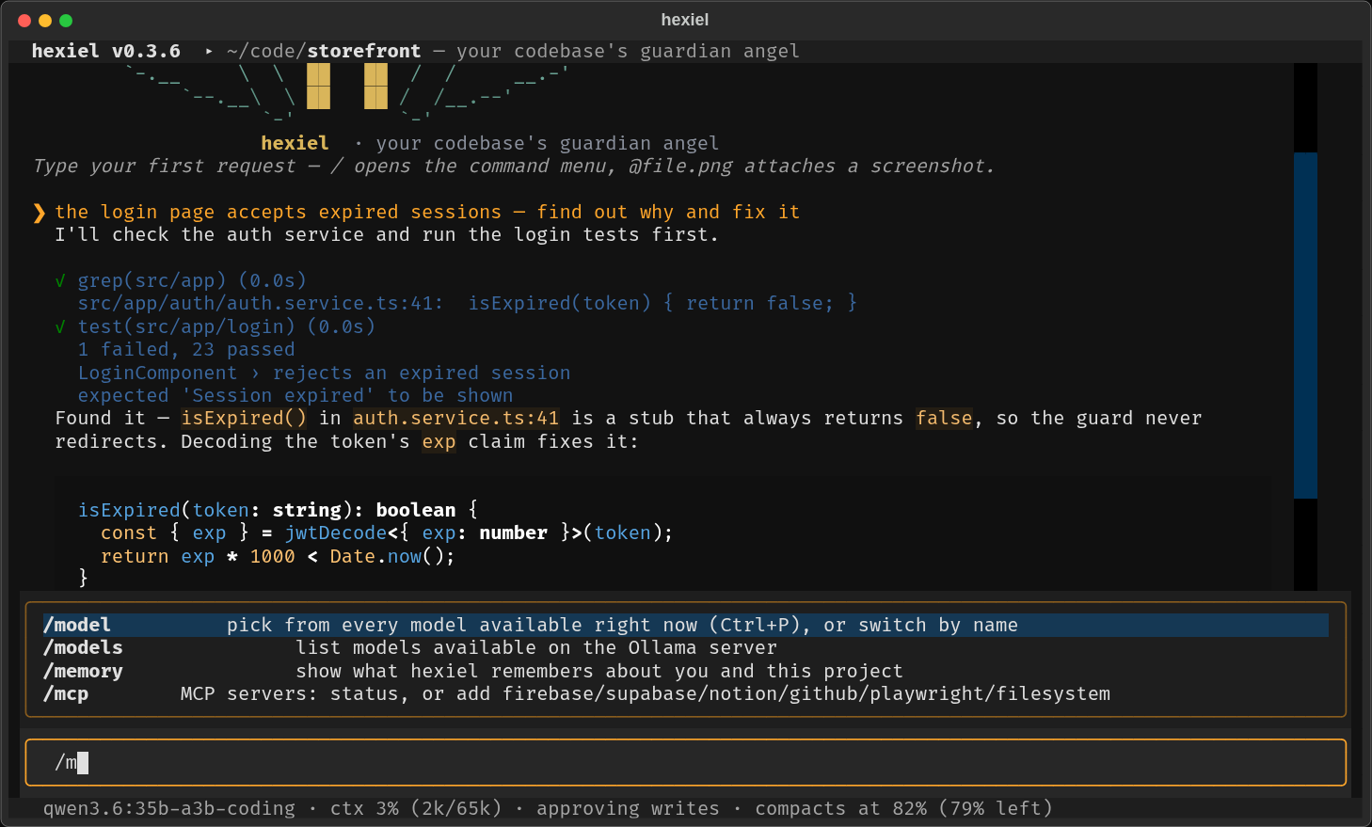Click the terminal scrollbar thumb
The image size is (1372, 827).
point(1305,325)
